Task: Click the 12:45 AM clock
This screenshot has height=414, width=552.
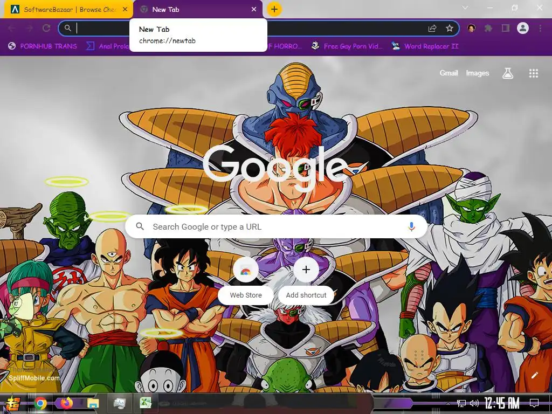Action: point(502,403)
